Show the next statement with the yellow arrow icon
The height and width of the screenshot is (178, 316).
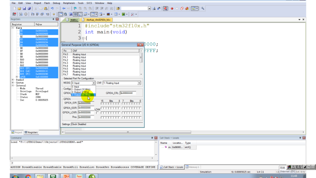54,14
